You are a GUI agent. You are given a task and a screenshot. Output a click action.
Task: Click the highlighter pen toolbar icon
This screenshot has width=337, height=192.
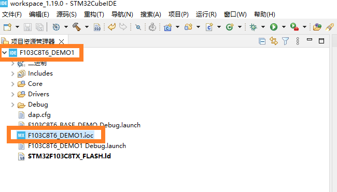coord(330,27)
